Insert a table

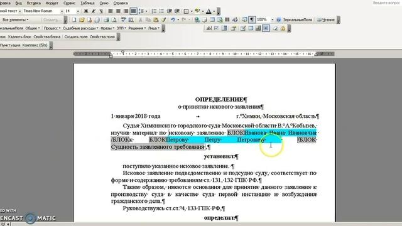[212, 19]
